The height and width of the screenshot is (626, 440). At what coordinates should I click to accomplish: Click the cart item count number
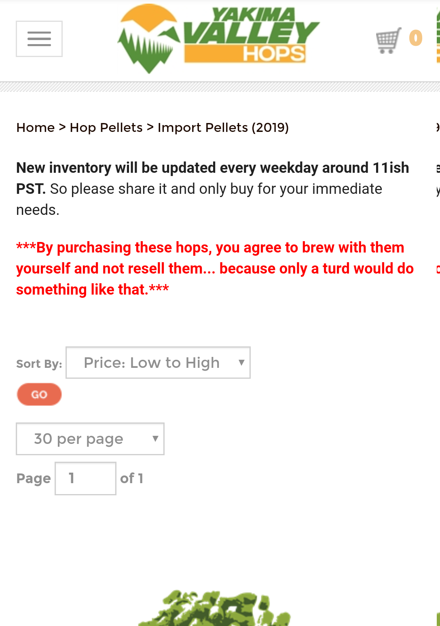pyautogui.click(x=416, y=38)
